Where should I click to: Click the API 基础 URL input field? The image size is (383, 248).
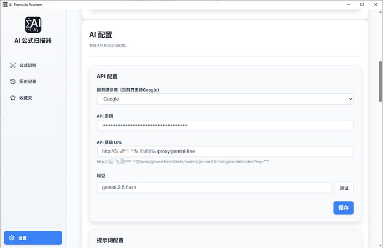pyautogui.click(x=225, y=151)
